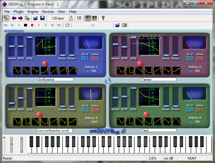The height and width of the screenshot is (163, 215).
Task: Click the rewind transport button
Action: coord(12,25)
